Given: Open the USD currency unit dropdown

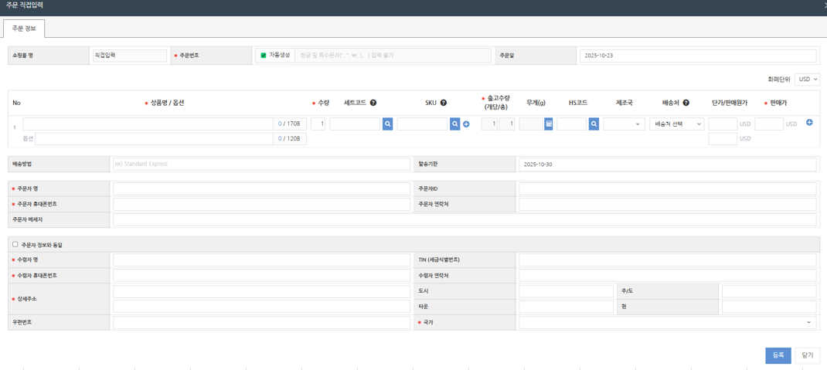Looking at the screenshot, I should tap(807, 79).
